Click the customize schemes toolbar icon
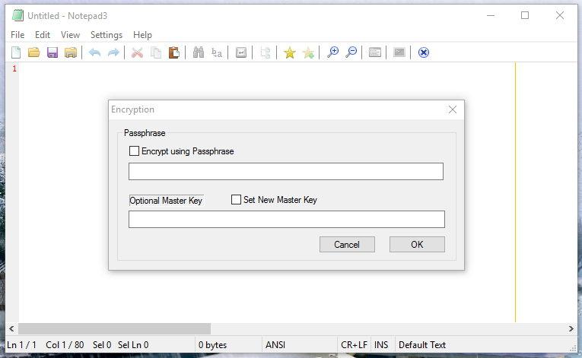582x358 pixels. tap(399, 52)
